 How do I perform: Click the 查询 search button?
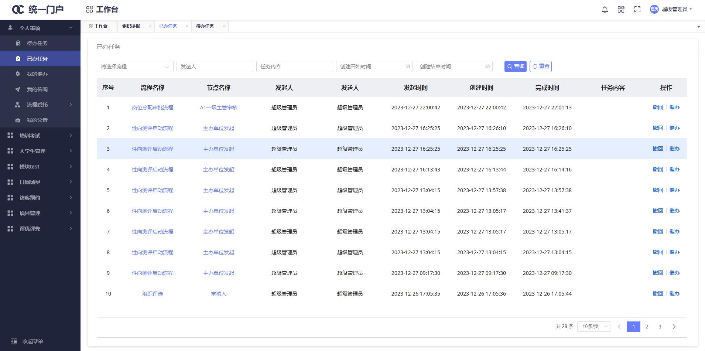click(515, 67)
